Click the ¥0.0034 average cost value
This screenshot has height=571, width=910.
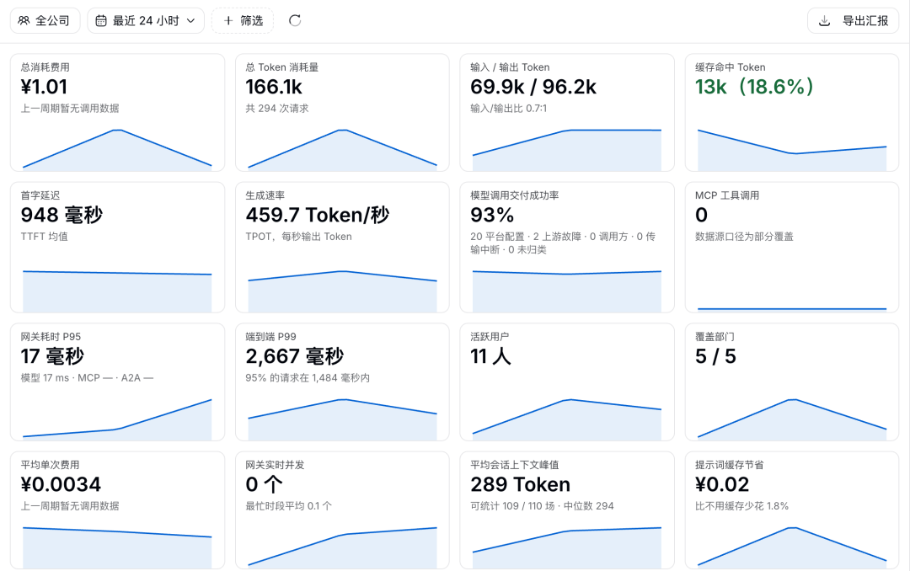point(61,484)
